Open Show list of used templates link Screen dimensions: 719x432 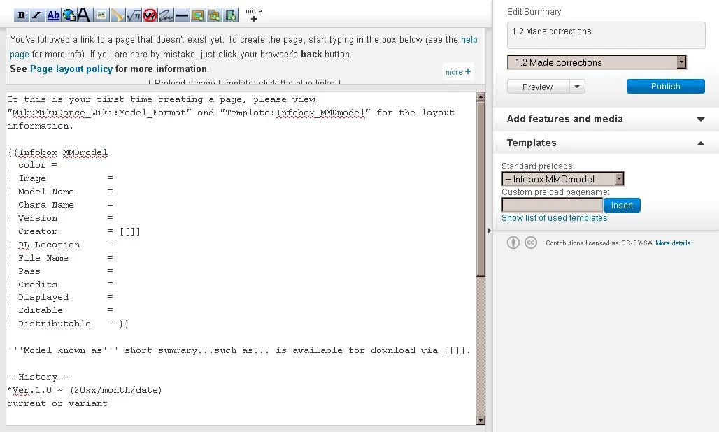(x=554, y=218)
